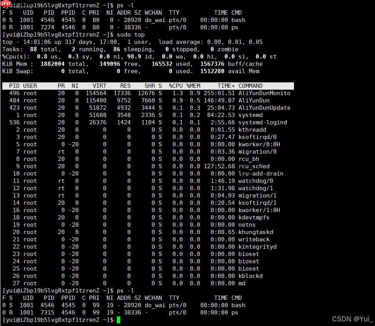Image resolution: width=375 pixels, height=326 pixels.
Task: Click the 'AliYunDunUpdate' process name
Action: 264,108
